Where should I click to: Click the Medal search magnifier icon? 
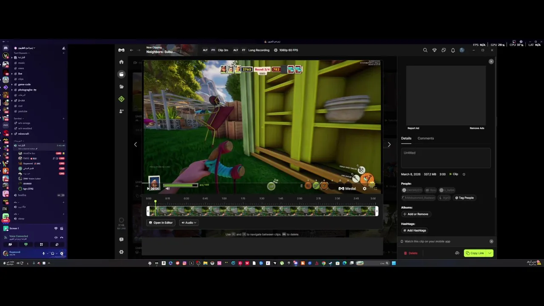(x=425, y=50)
